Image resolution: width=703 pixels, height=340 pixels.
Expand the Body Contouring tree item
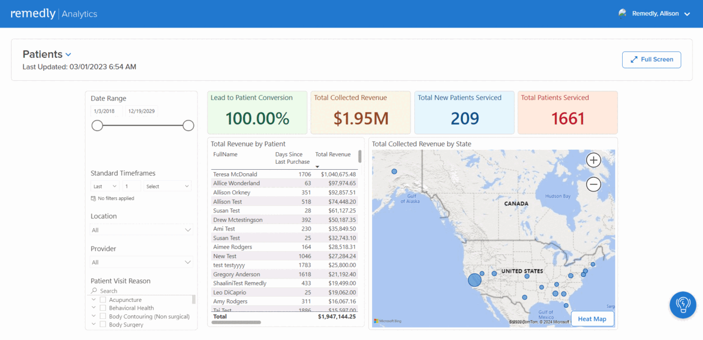[94, 316]
